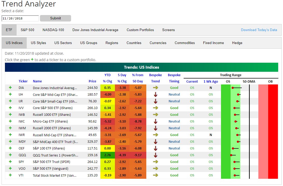Add SPY ticker using its green plus
Viewport: 283px width, 186px height.
pos(10,162)
